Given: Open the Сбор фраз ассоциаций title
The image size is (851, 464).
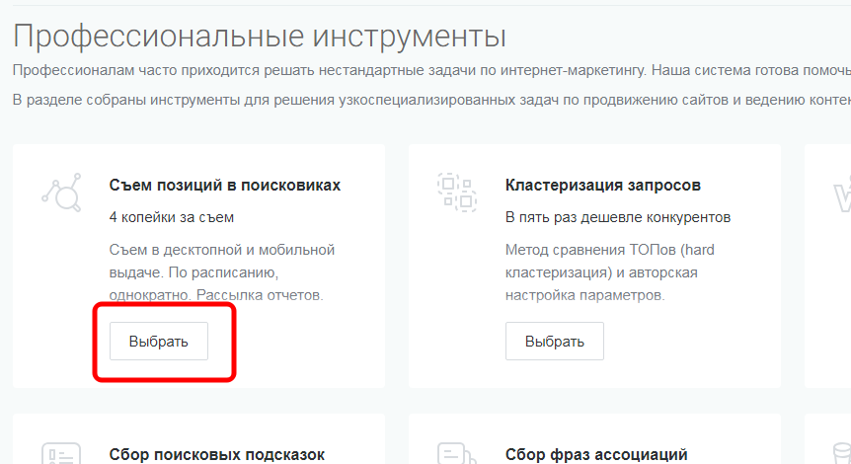Looking at the screenshot, I should click(595, 454).
